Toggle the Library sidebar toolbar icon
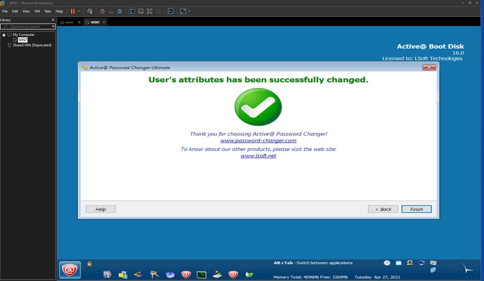484x281 pixels. click(132, 11)
